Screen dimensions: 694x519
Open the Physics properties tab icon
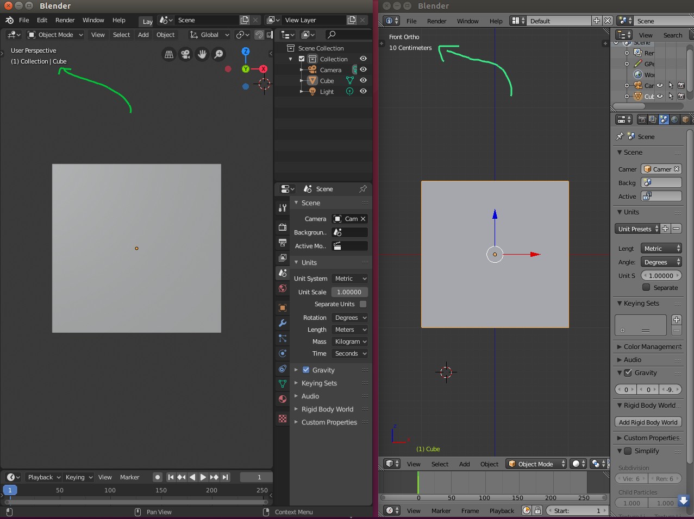283,353
